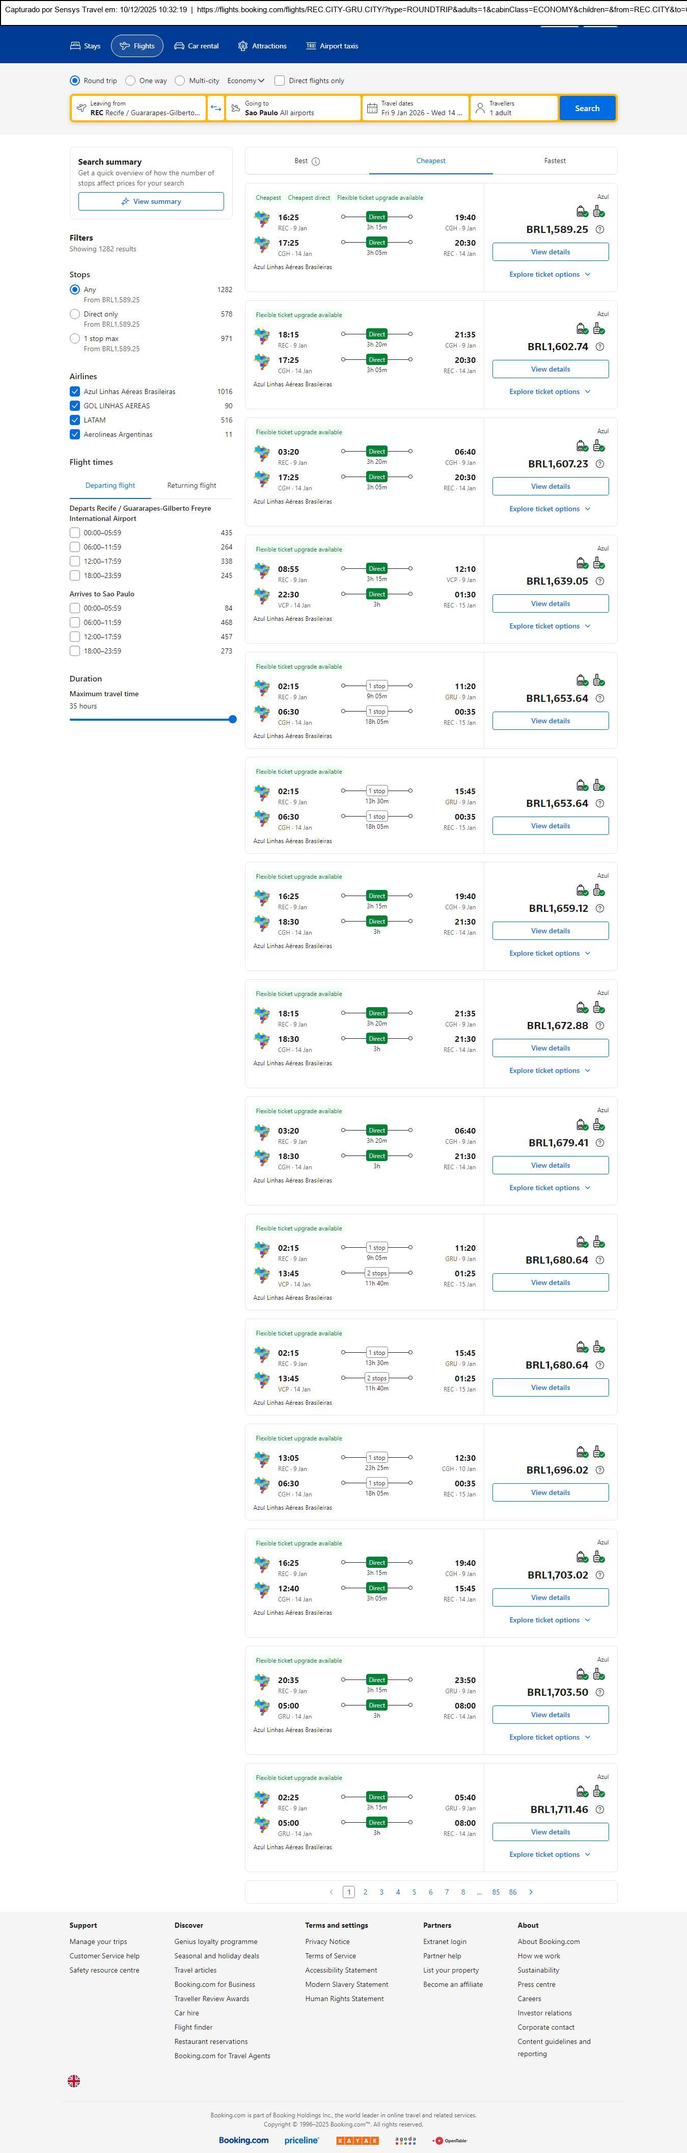Expand Explore ticket options for BRL1,589.25 flight
687x2153 pixels.
549,274
